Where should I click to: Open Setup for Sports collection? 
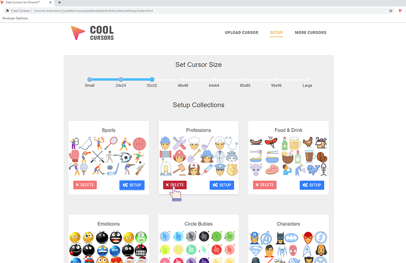tap(132, 185)
